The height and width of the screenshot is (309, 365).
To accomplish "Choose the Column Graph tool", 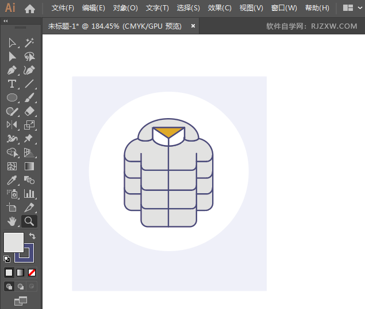I will point(29,194).
